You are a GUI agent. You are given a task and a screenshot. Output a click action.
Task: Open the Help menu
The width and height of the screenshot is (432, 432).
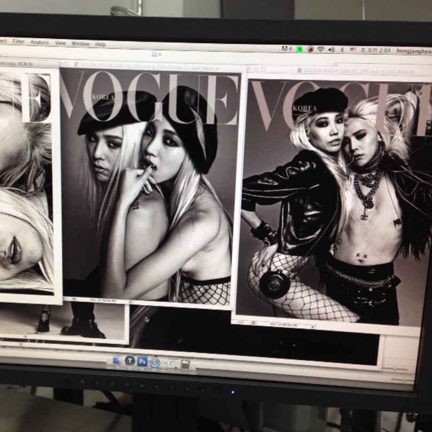[101, 44]
